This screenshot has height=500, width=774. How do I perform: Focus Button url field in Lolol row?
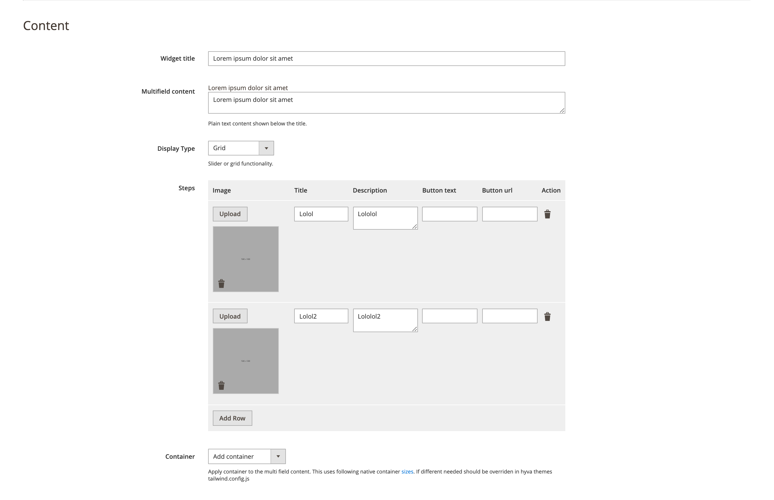point(510,214)
